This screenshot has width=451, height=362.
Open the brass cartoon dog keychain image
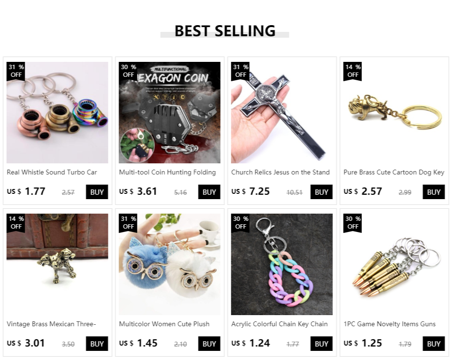tap(394, 113)
